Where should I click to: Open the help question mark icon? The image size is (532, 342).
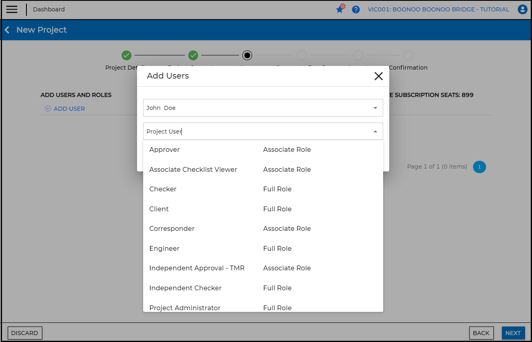point(356,9)
